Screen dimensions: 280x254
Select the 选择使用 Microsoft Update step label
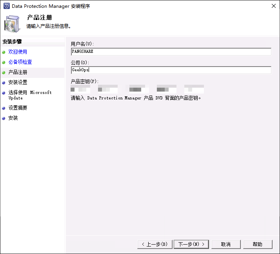pos(30,95)
